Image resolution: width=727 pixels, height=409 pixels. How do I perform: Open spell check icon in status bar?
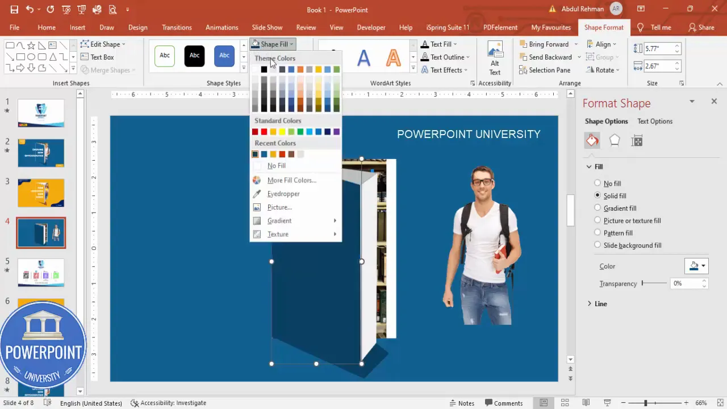point(48,403)
